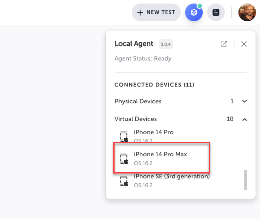Image resolution: width=260 pixels, height=219 pixels.
Task: Click the device list scrollbar thumb
Action: pyautogui.click(x=245, y=180)
